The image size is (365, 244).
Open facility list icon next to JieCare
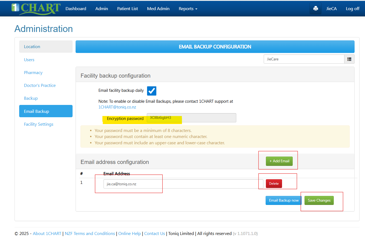click(349, 59)
